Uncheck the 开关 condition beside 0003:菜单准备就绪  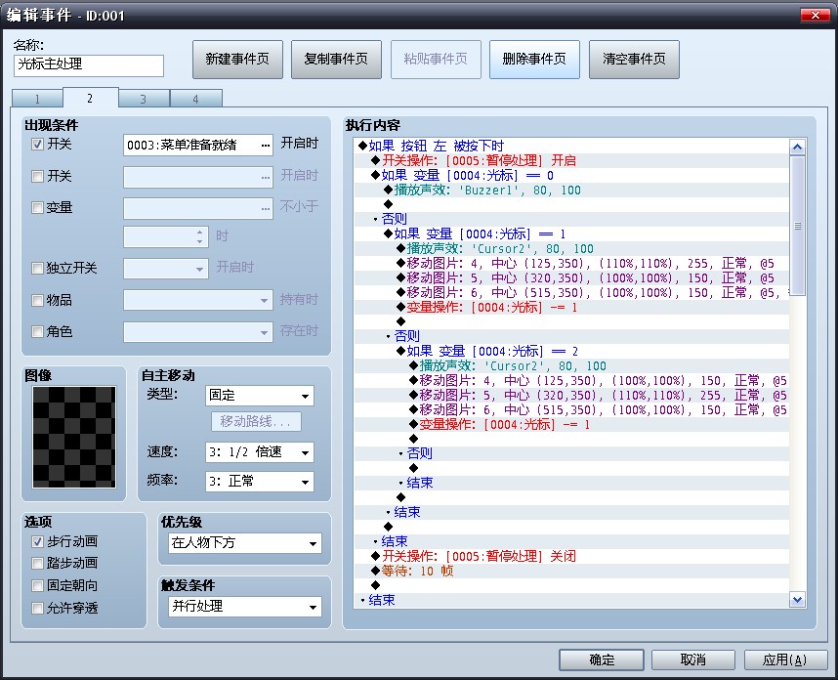37,144
